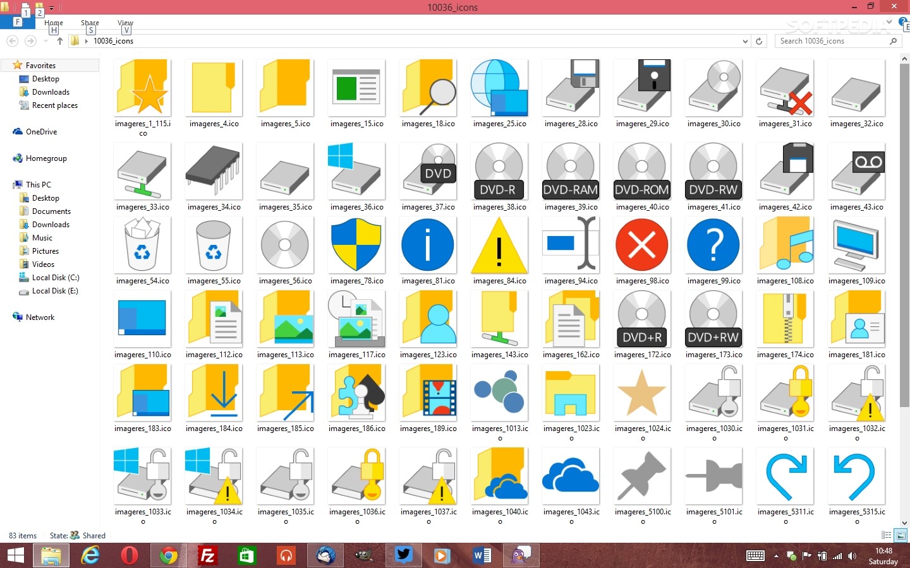The width and height of the screenshot is (910, 568).
Task: Click the address path 10036_icons
Action: coord(113,41)
